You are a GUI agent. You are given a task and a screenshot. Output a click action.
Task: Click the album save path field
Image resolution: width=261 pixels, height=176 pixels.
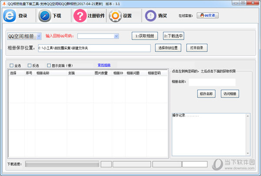(x=94, y=48)
